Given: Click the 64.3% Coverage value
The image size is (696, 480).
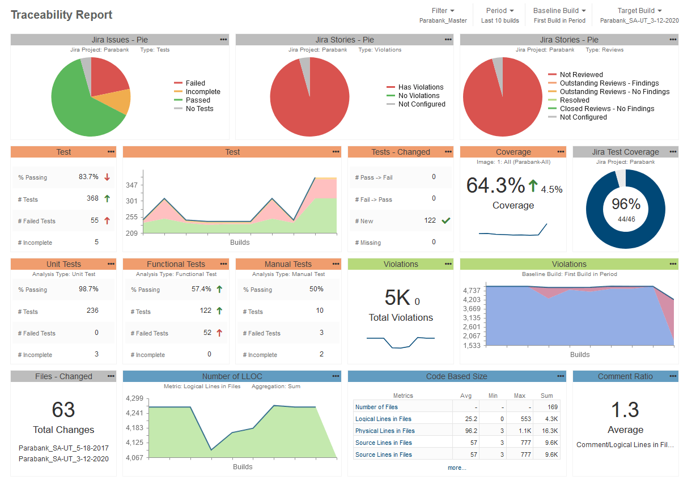Looking at the screenshot, I should pyautogui.click(x=495, y=185).
